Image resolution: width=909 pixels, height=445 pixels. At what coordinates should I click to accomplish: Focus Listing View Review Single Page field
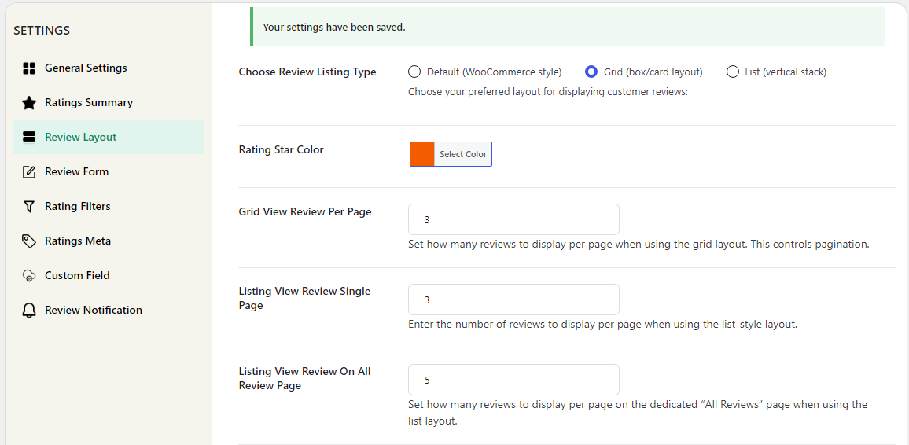click(513, 300)
